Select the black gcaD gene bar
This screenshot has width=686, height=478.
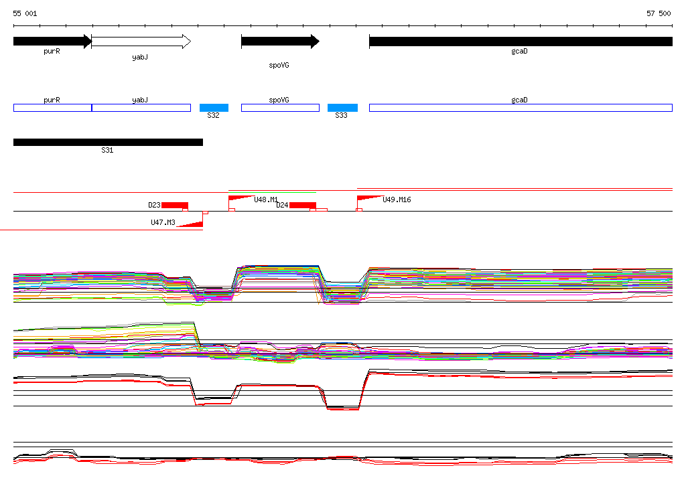tap(521, 42)
